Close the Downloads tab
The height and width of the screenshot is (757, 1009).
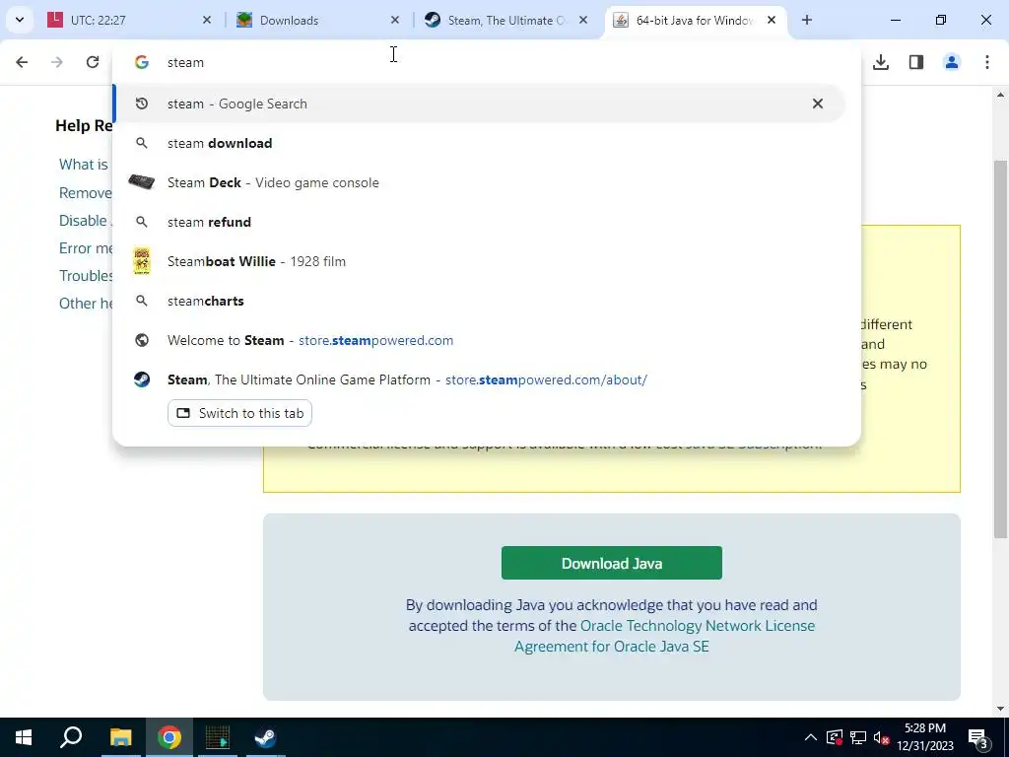click(x=395, y=21)
